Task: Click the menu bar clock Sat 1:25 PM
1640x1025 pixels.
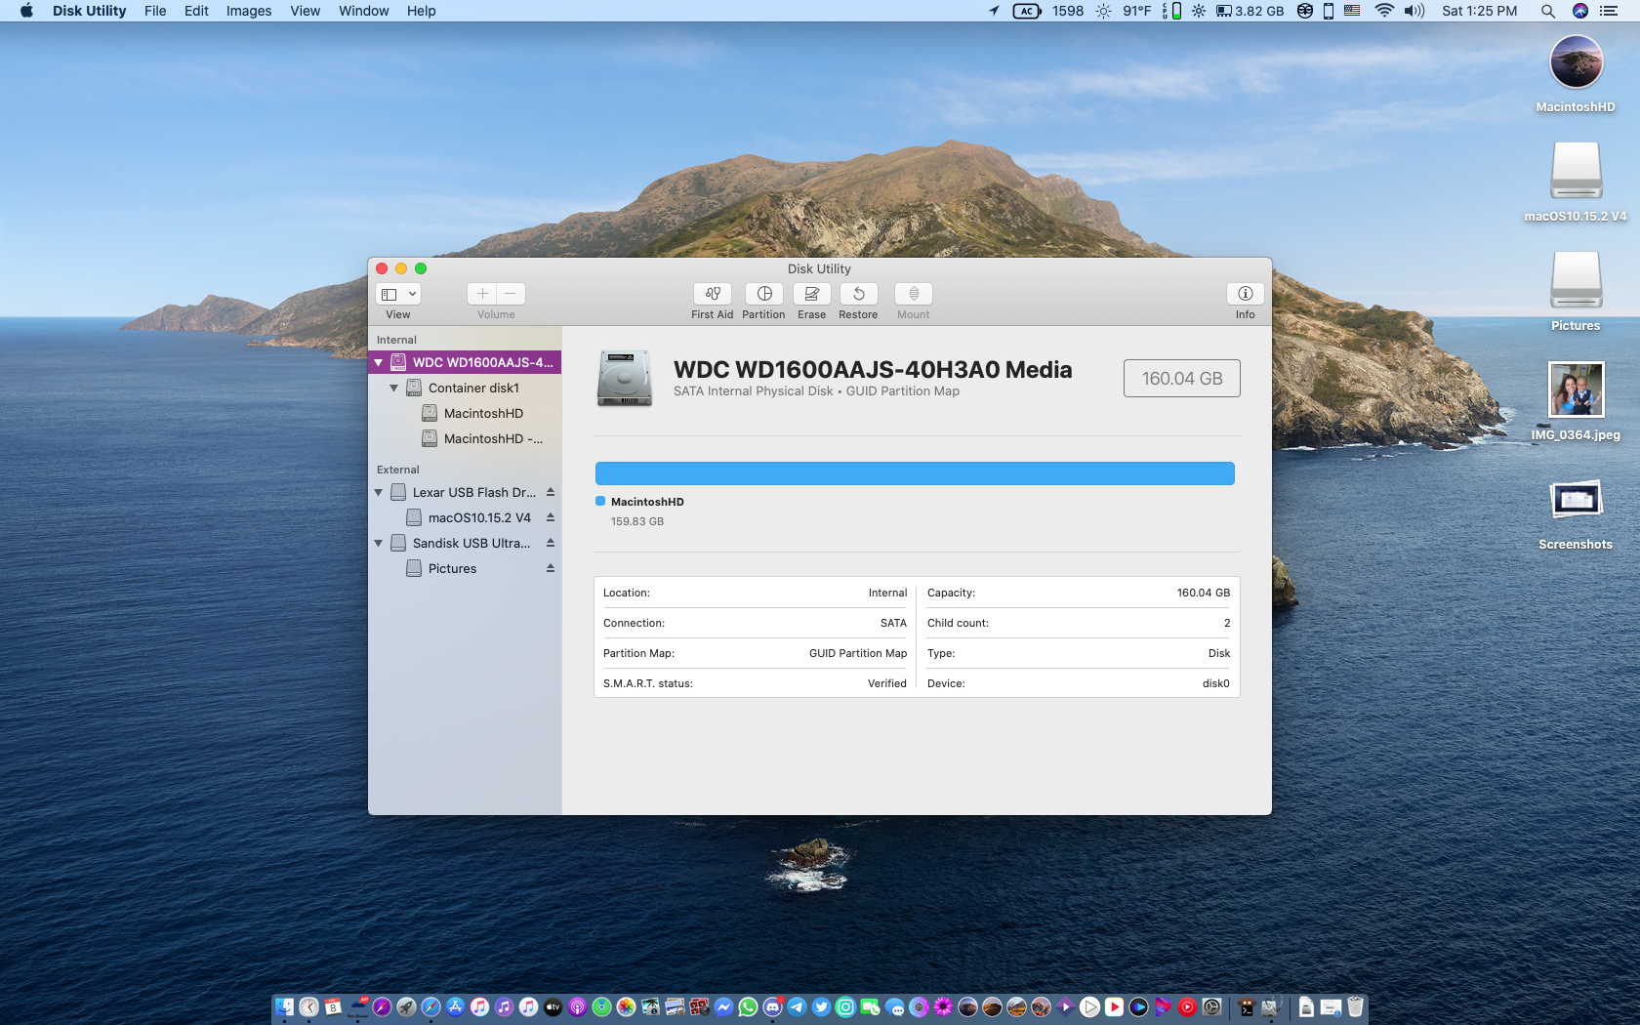Action: click(x=1479, y=11)
